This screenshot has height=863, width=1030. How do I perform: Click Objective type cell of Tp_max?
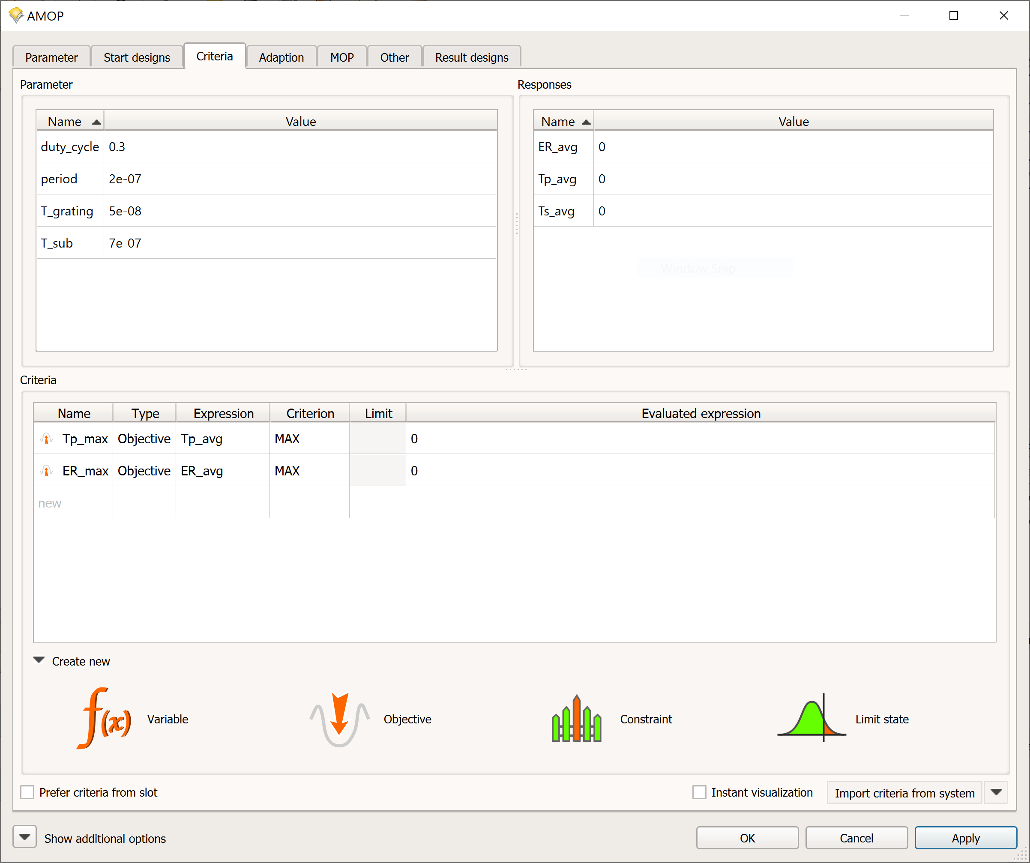click(x=144, y=439)
